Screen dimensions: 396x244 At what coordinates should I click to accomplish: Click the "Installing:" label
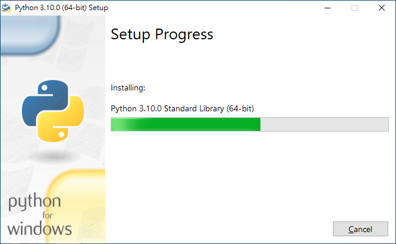pyautogui.click(x=128, y=88)
